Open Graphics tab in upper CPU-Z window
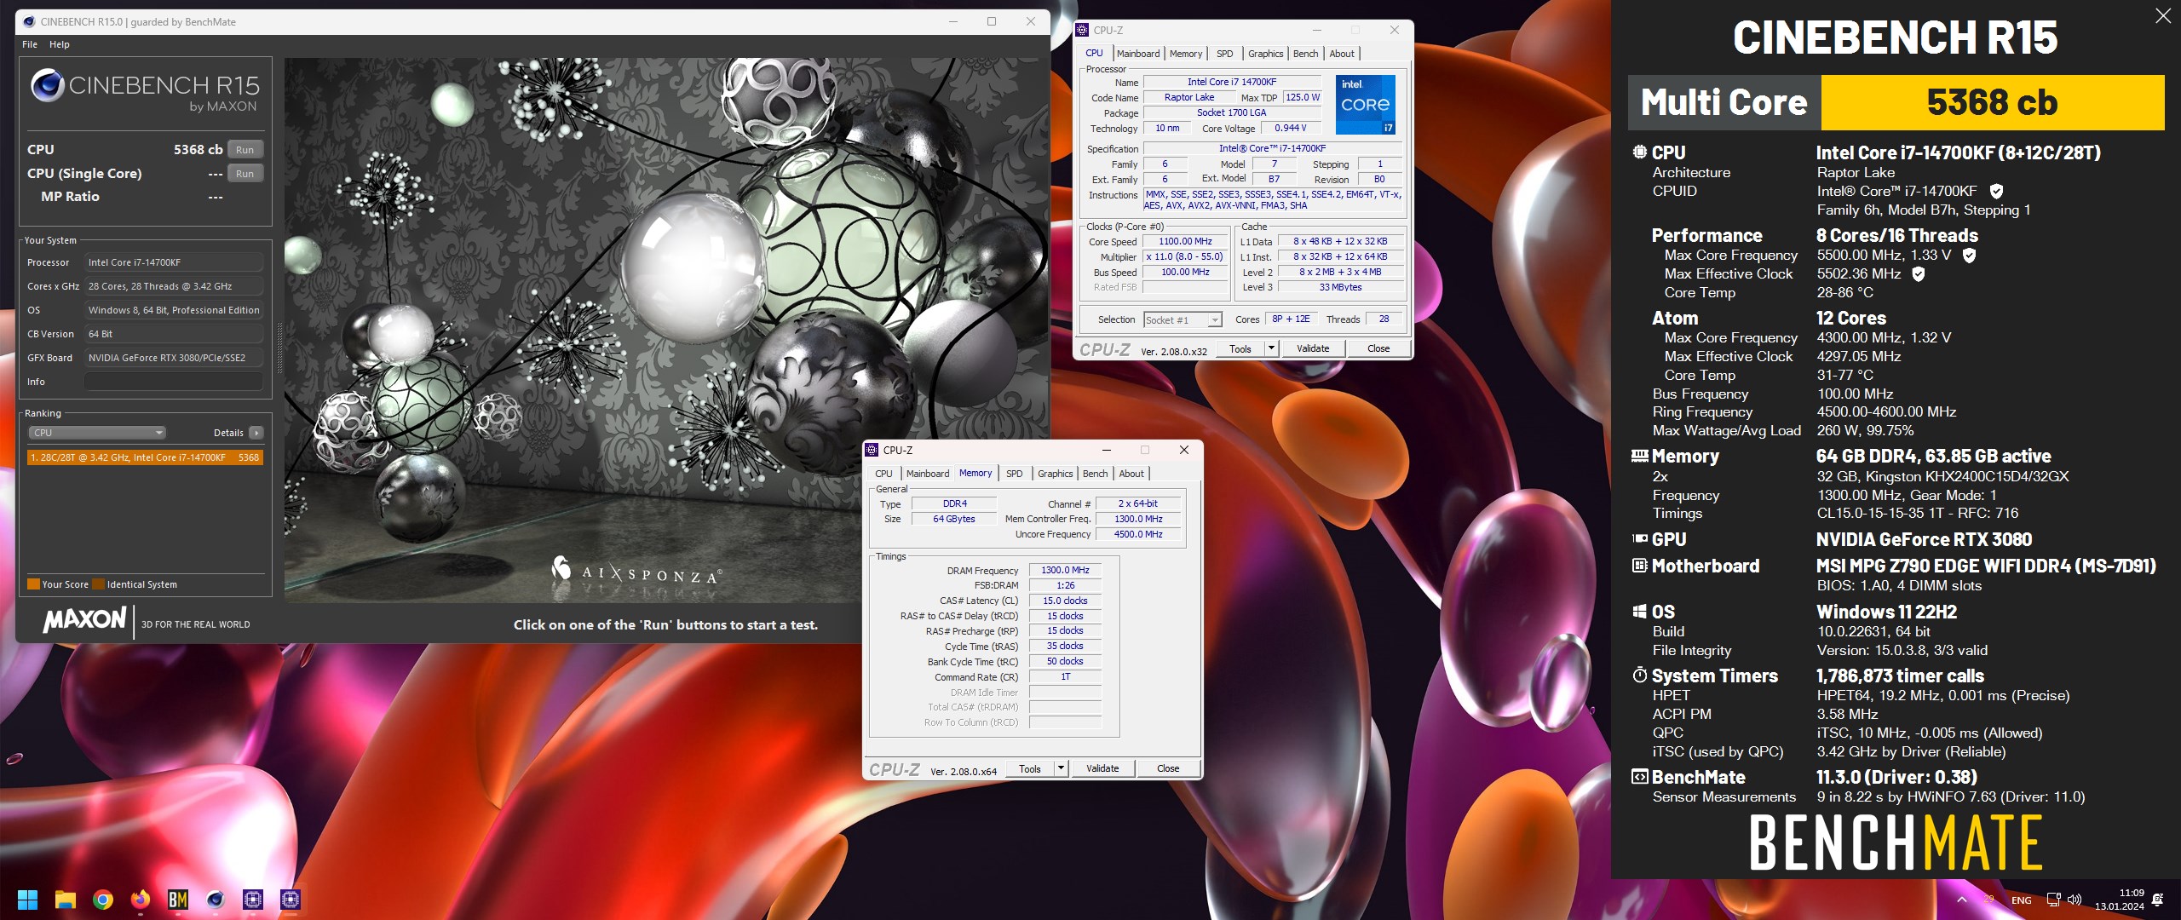2181x920 pixels. [1266, 54]
